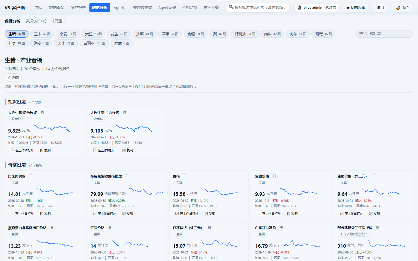Select the 白羽鸡 103图 category chip
The image size is (418, 261).
click(94, 43)
